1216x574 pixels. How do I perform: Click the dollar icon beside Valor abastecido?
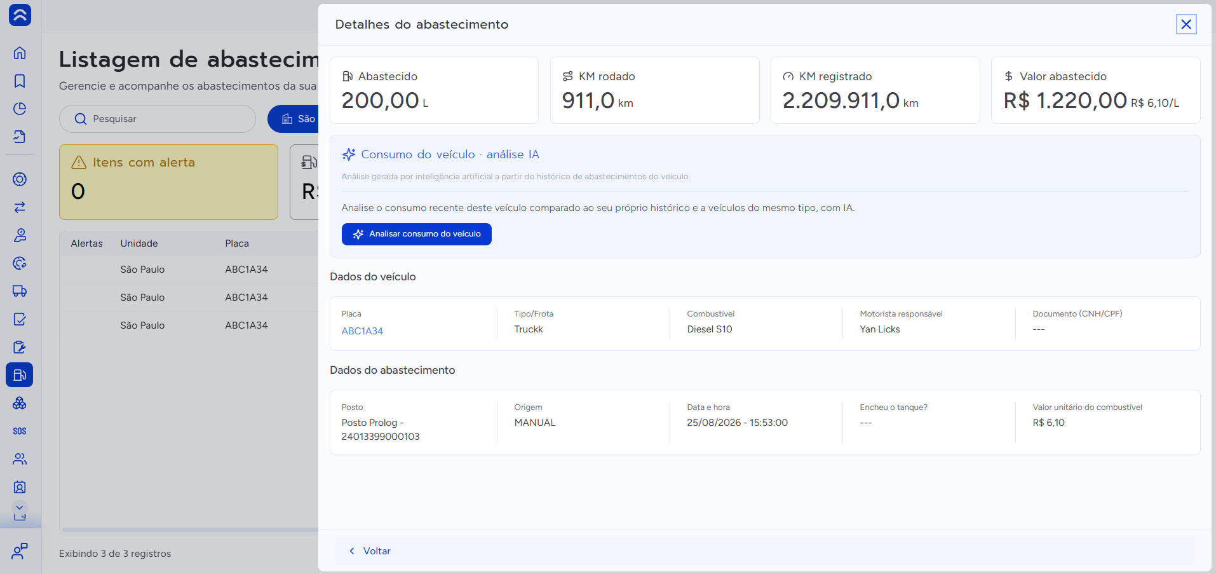(1009, 76)
